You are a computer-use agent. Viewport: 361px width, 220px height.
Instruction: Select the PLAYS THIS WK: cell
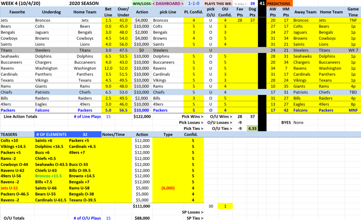pyautogui.click(x=218, y=4)
